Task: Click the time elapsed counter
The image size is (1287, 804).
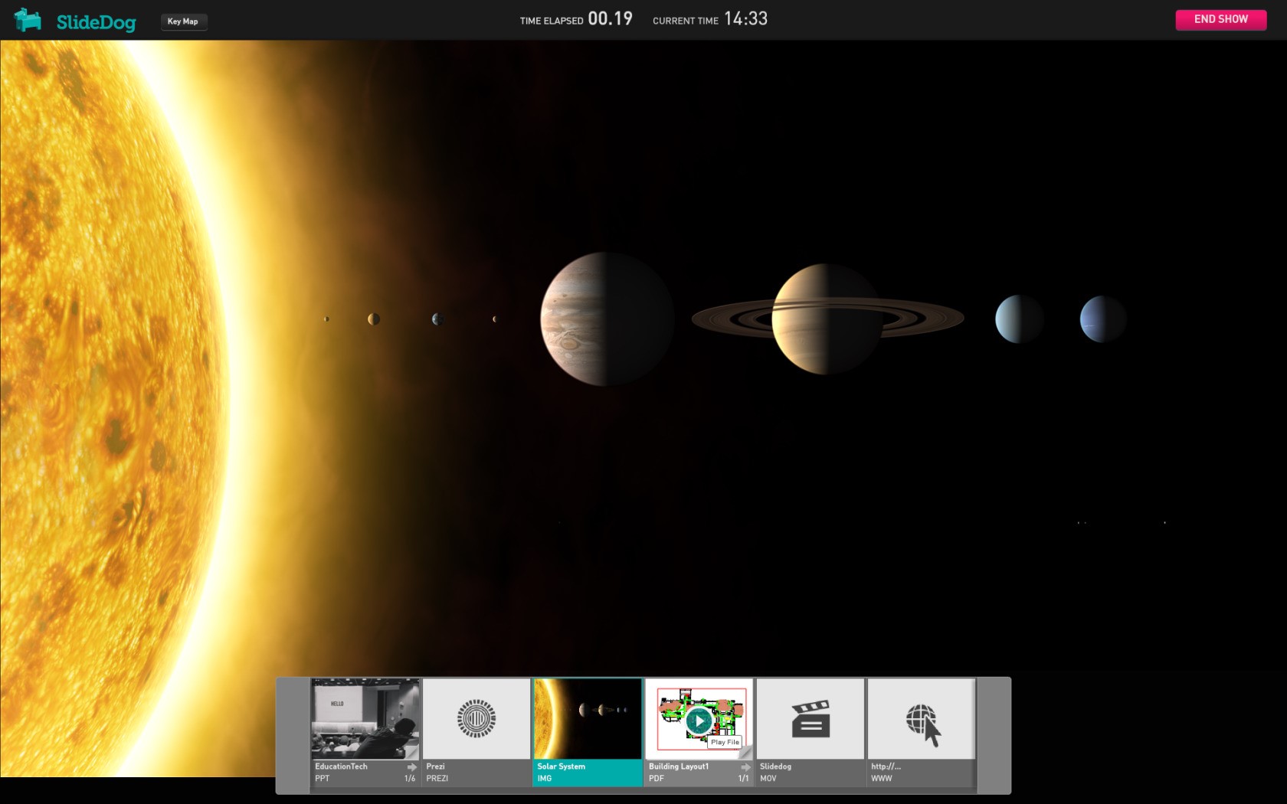Action: coord(610,19)
